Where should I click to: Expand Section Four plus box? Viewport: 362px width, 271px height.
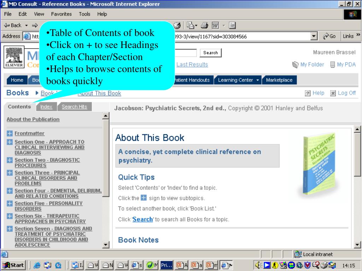tap(10, 191)
